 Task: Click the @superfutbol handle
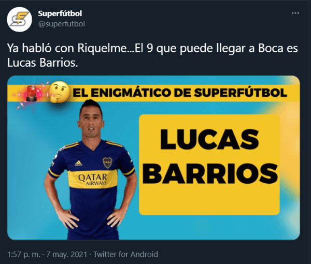(62, 24)
